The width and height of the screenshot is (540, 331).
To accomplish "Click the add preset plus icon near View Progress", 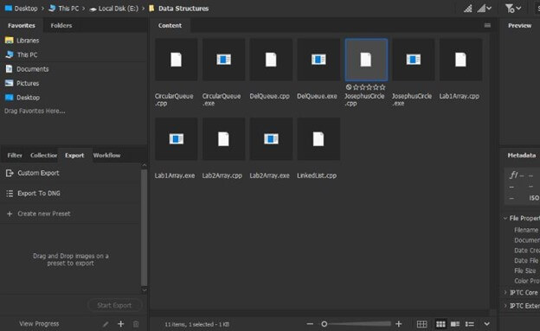I will pyautogui.click(x=120, y=324).
